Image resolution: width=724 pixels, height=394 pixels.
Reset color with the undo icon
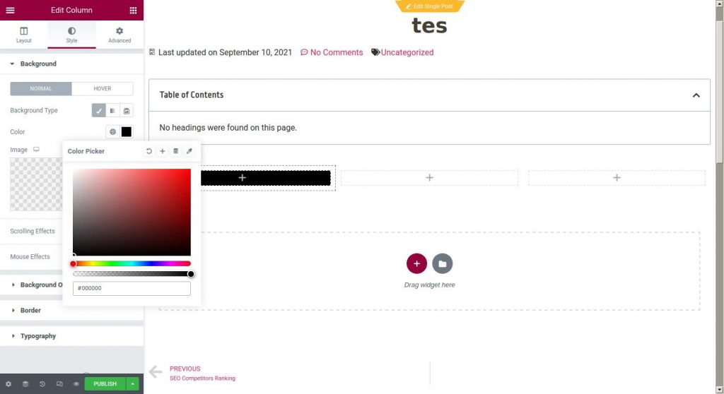(x=148, y=151)
